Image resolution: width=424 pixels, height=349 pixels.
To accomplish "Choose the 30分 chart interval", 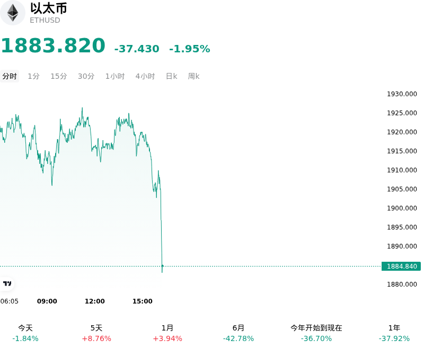I will [x=86, y=76].
